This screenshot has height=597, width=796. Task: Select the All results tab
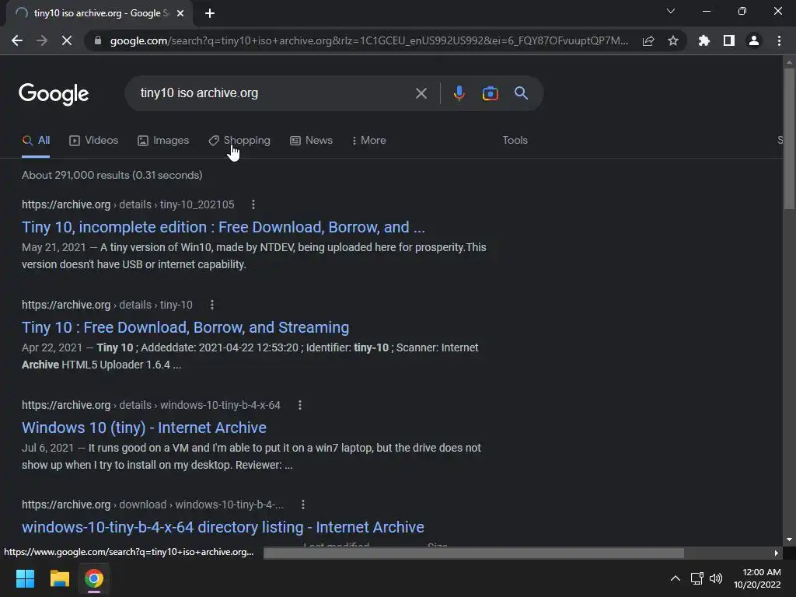(36, 141)
